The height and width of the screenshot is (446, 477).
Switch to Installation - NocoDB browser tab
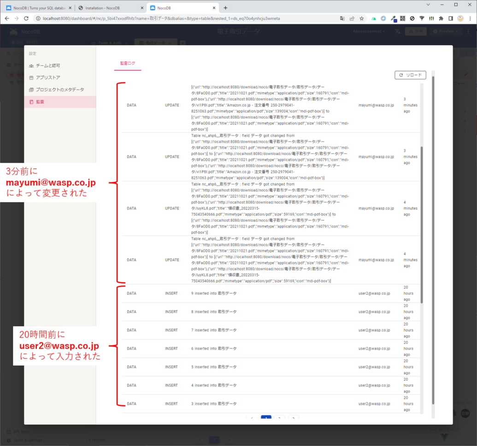coord(110,8)
